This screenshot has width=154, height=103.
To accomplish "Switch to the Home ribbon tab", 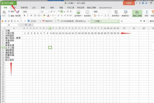I will point(5,7).
